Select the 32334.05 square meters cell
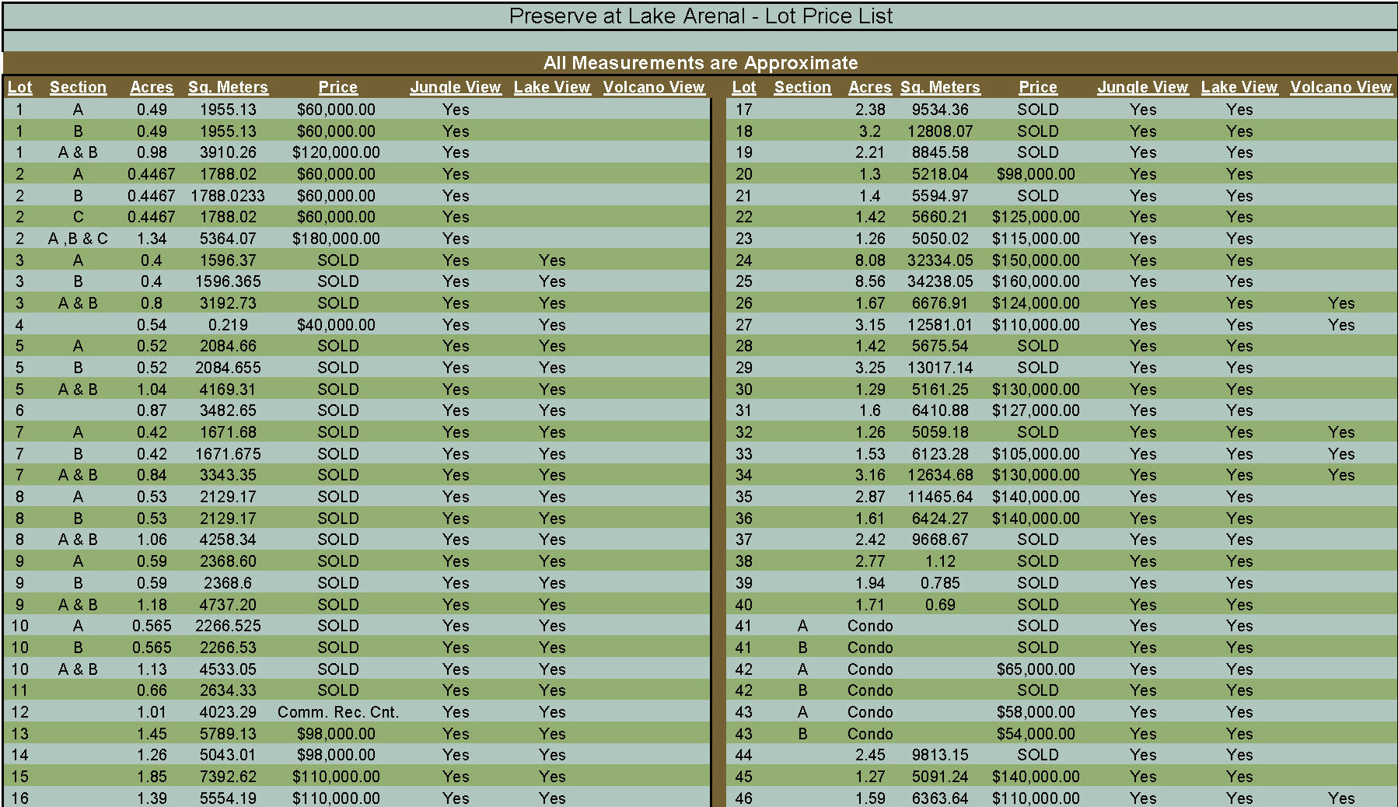The image size is (1398, 807). (x=939, y=260)
